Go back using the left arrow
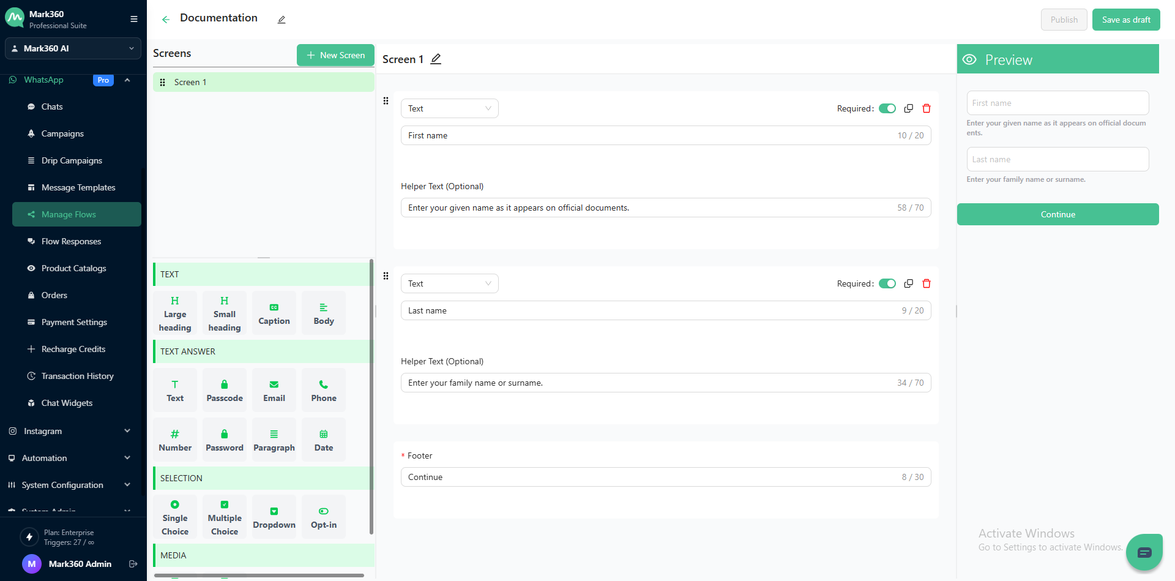 (x=165, y=20)
